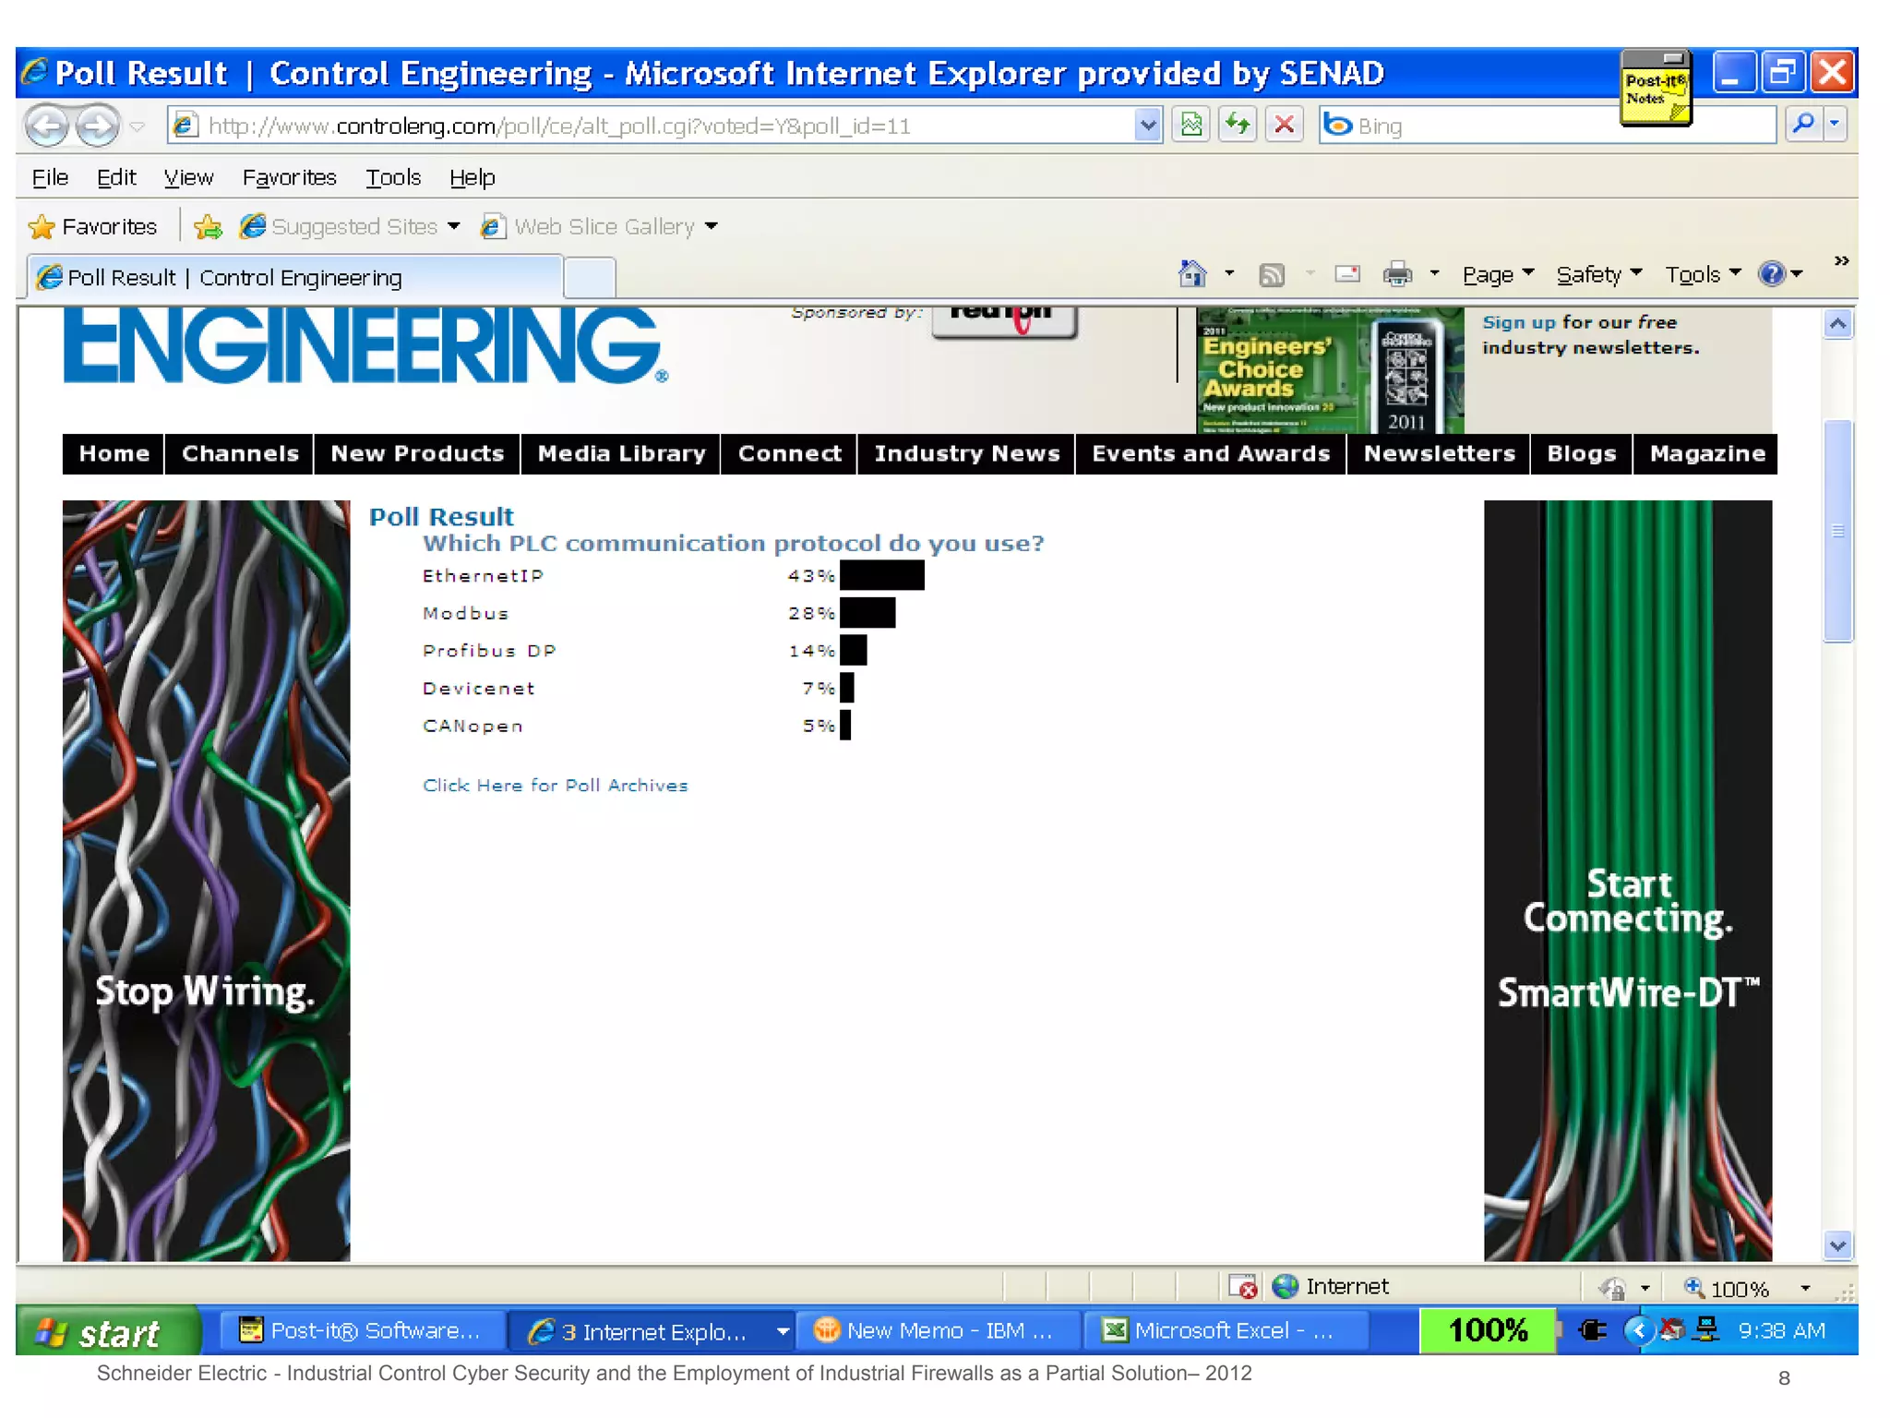The width and height of the screenshot is (1890, 1418).
Task: Click the browser Back arrow button
Action: 47,125
